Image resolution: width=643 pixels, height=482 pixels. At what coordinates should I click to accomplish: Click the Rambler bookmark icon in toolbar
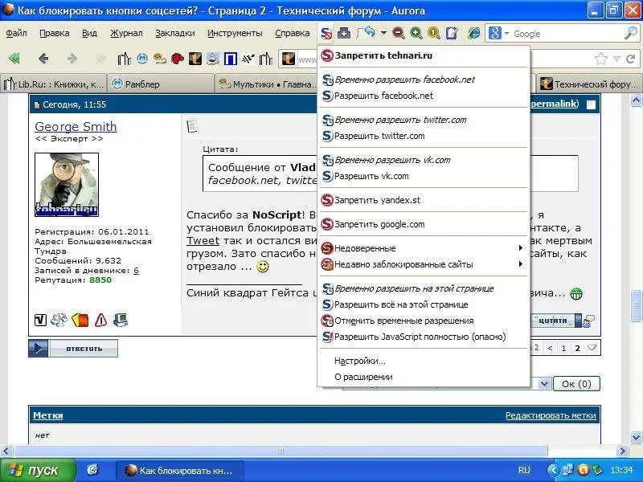(142, 59)
